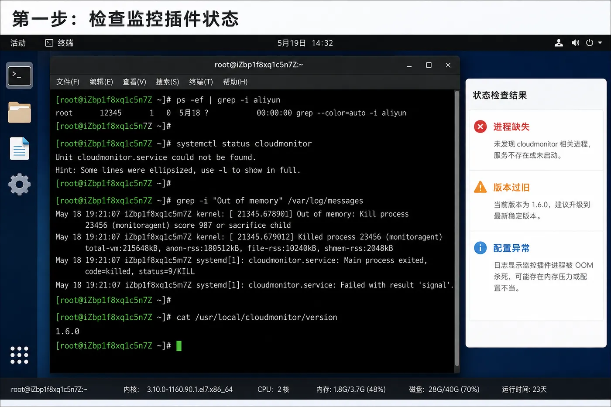Click the orange warning icon beside 版本过旧

click(480, 187)
